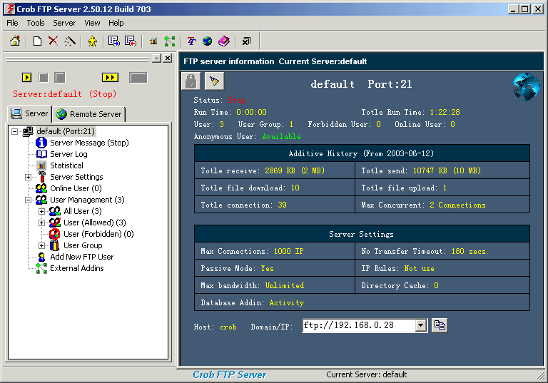Select default (Port:21) in tree
Viewport: 548px width, 383px height.
[x=66, y=131]
